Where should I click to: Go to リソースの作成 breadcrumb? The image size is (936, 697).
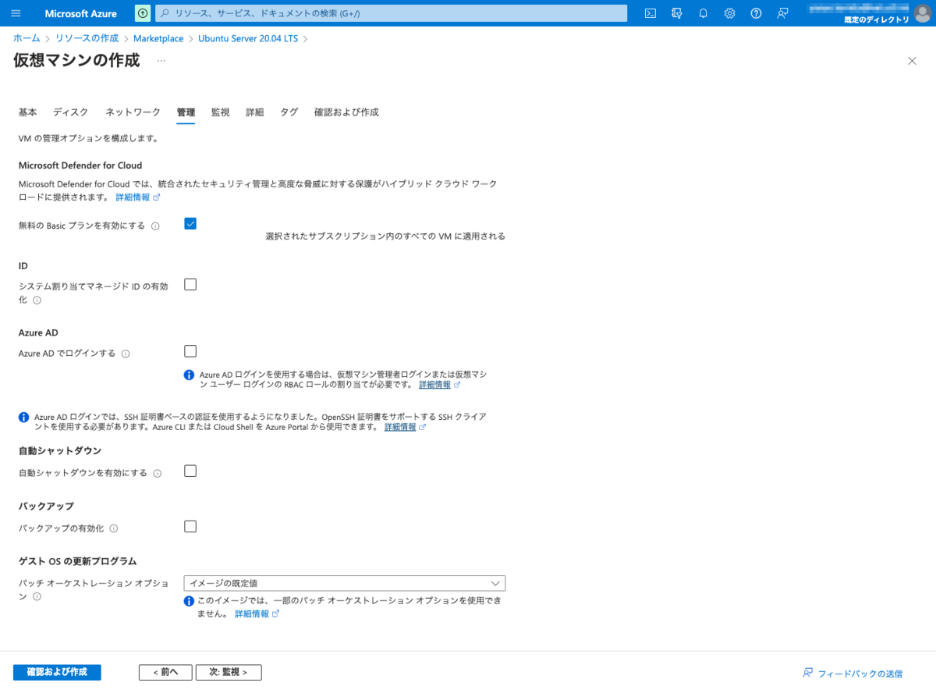(87, 38)
